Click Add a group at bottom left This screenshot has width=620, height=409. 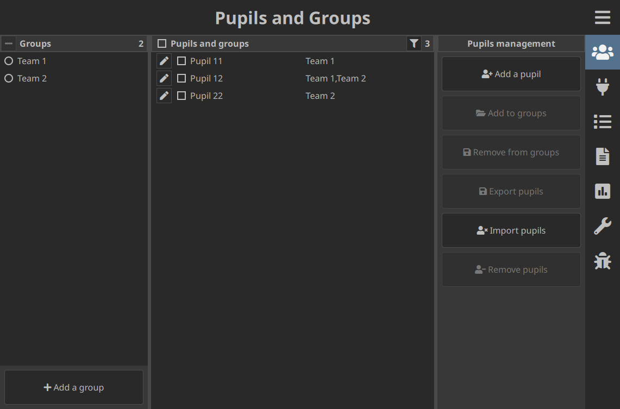click(73, 387)
